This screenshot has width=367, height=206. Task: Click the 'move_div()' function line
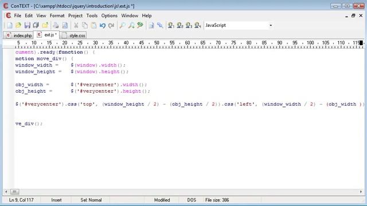[44, 58]
